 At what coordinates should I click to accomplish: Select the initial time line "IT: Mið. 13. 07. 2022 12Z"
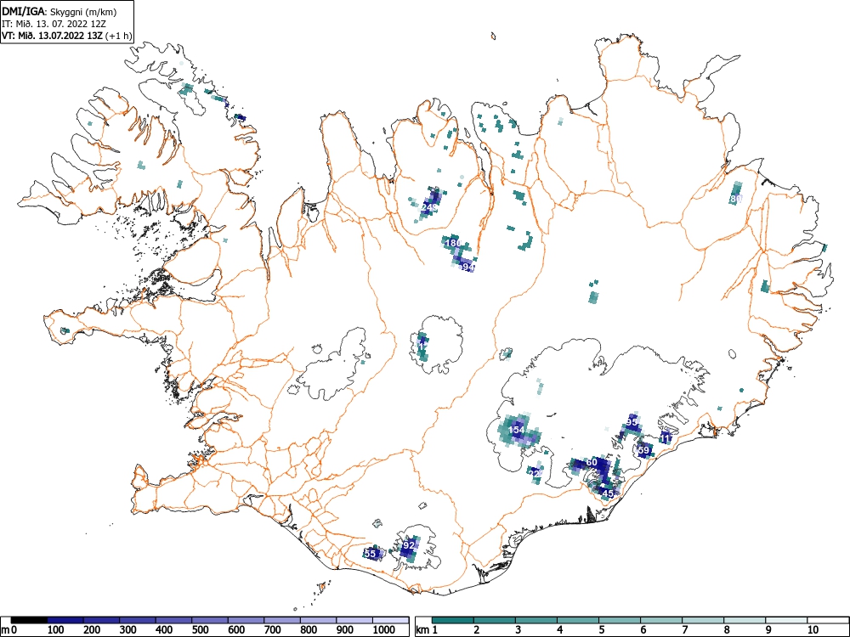[x=54, y=24]
